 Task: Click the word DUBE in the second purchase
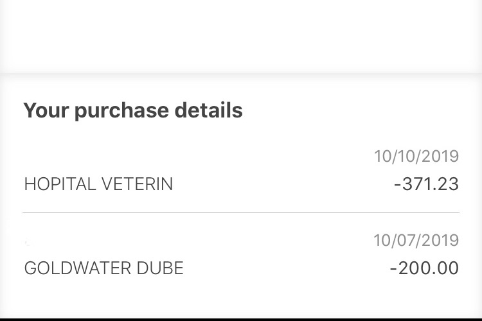coord(160,268)
